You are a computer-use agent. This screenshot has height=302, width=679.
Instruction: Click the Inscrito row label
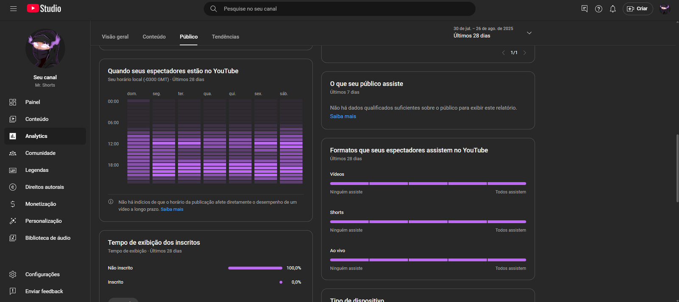pyautogui.click(x=115, y=282)
